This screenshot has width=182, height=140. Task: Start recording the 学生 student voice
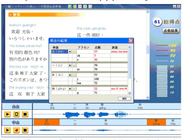16,130
